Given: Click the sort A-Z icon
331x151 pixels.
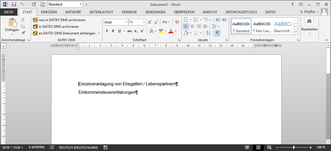Looking at the screenshot, I should [208, 33].
